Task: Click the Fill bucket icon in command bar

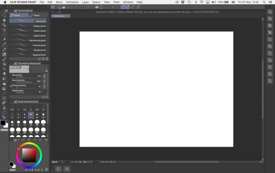Action: click(x=97, y=7)
